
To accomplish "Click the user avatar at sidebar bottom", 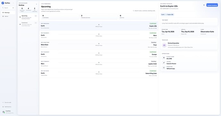I will point(4,112).
